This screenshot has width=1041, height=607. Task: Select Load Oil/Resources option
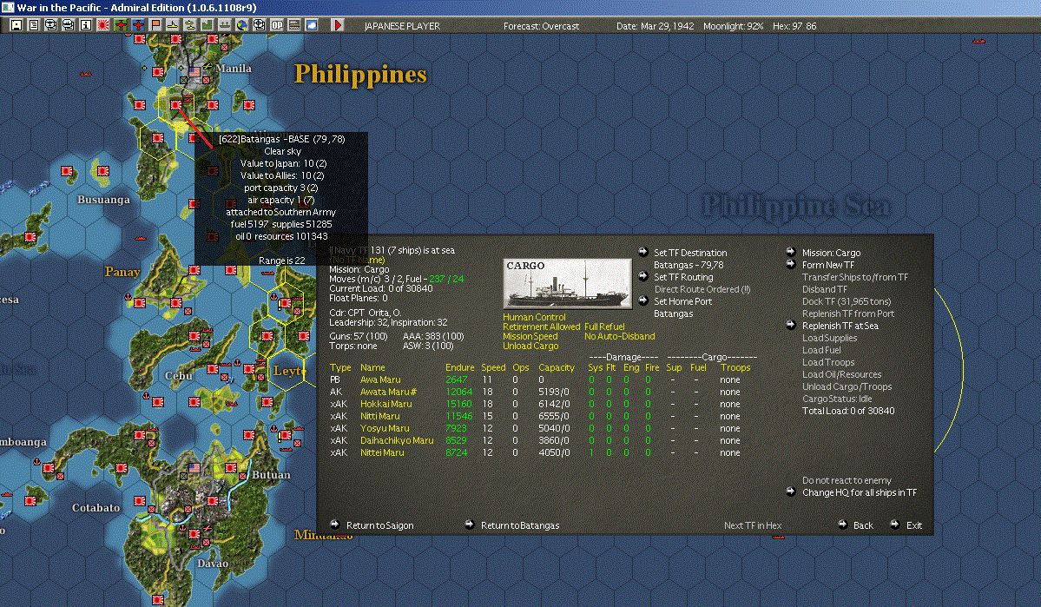click(x=842, y=374)
